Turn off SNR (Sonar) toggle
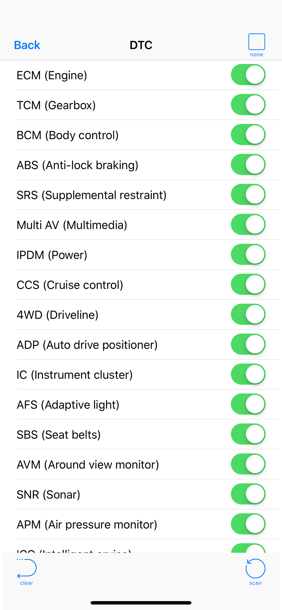282x610 pixels. pos(248,494)
